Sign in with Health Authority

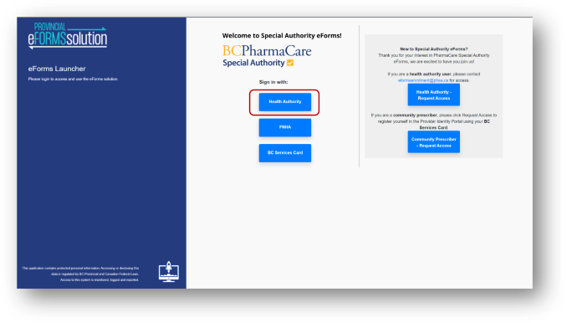285,102
